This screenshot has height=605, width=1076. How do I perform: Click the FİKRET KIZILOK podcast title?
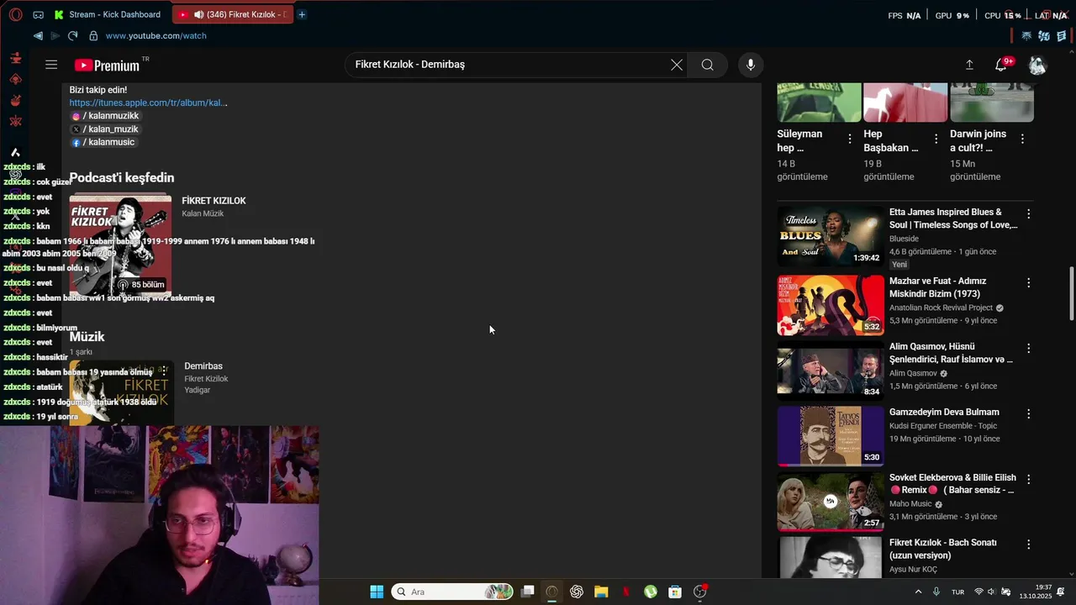(x=214, y=201)
